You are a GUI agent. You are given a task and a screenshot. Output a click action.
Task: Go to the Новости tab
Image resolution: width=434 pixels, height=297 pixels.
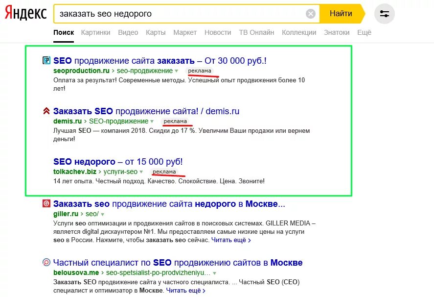point(218,32)
